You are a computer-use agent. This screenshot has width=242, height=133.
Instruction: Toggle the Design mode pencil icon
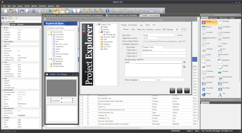coord(56,11)
